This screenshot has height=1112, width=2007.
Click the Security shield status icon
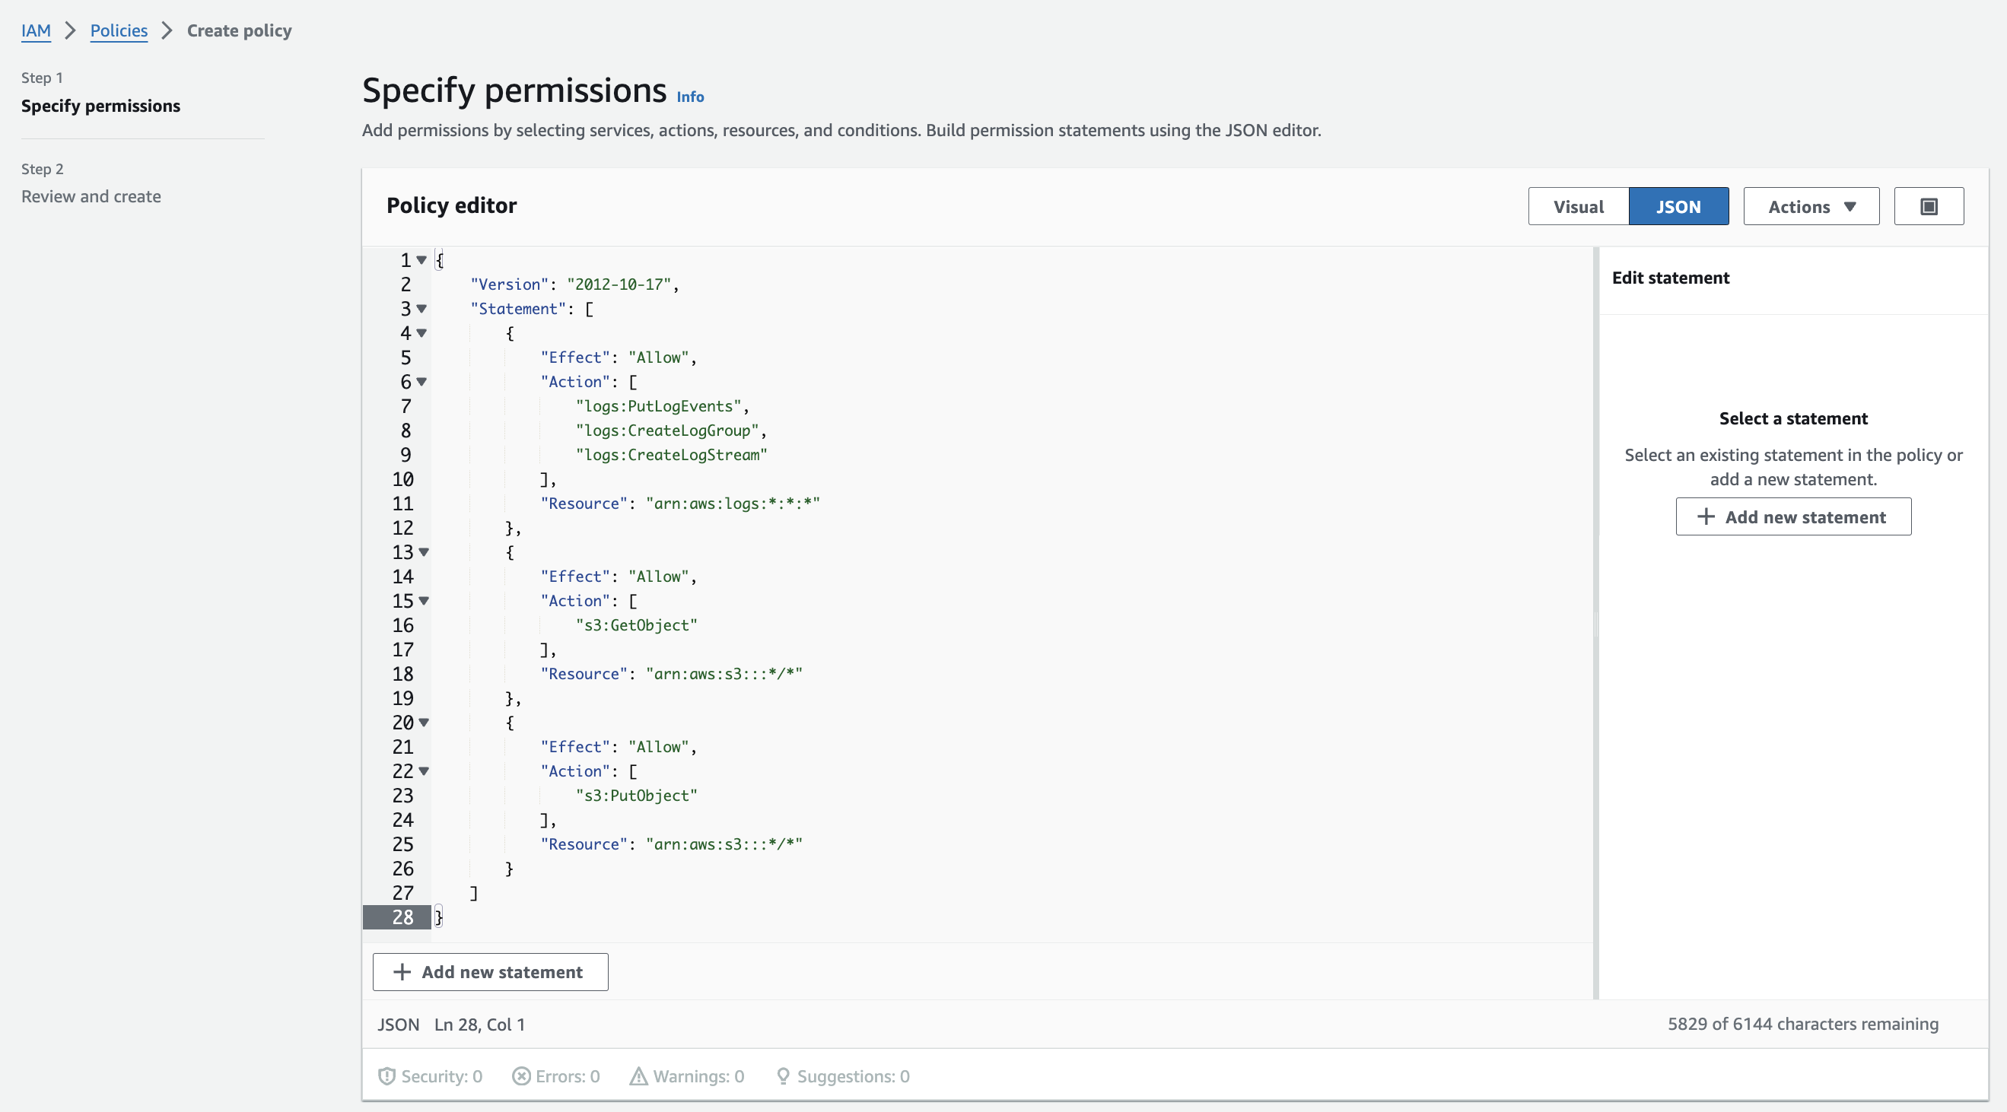click(386, 1076)
